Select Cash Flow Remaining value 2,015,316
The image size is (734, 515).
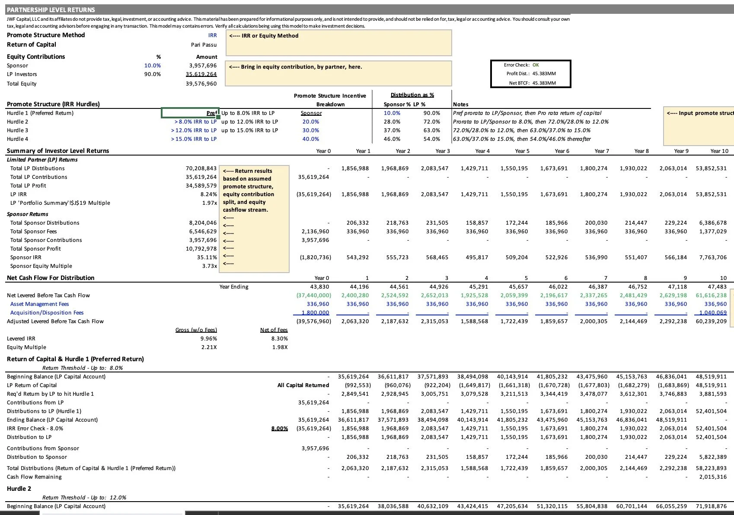(x=713, y=477)
